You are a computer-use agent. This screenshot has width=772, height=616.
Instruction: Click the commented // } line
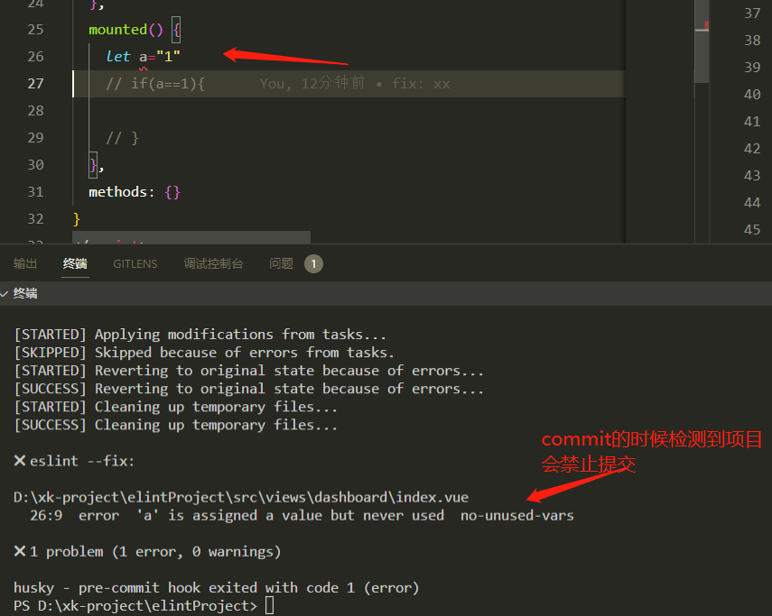(123, 138)
